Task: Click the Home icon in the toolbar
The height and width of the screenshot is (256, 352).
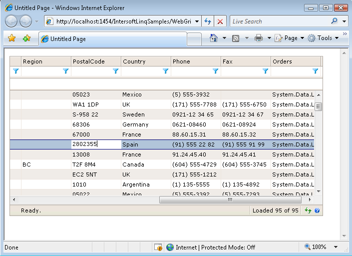Action: 214,38
